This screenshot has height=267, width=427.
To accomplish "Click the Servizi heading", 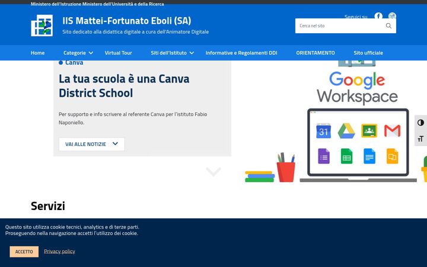I will tap(47, 206).
